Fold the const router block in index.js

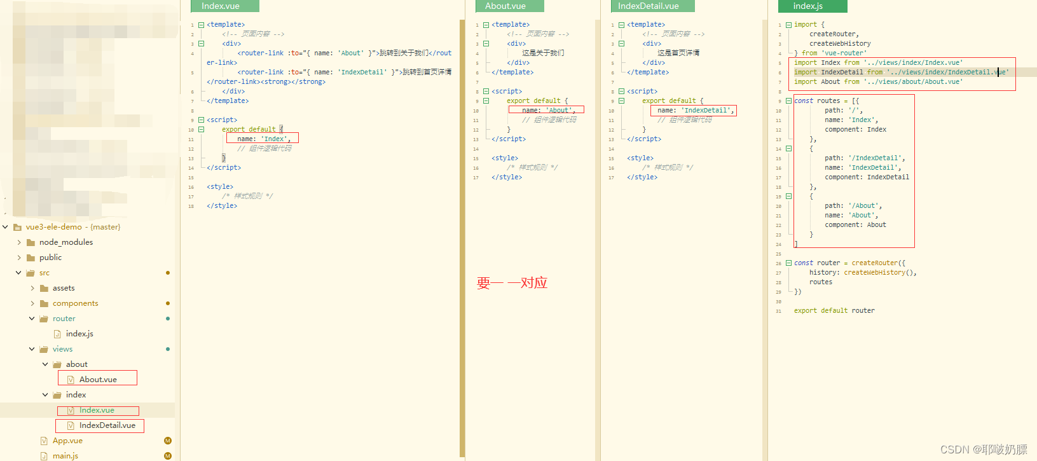(x=788, y=263)
